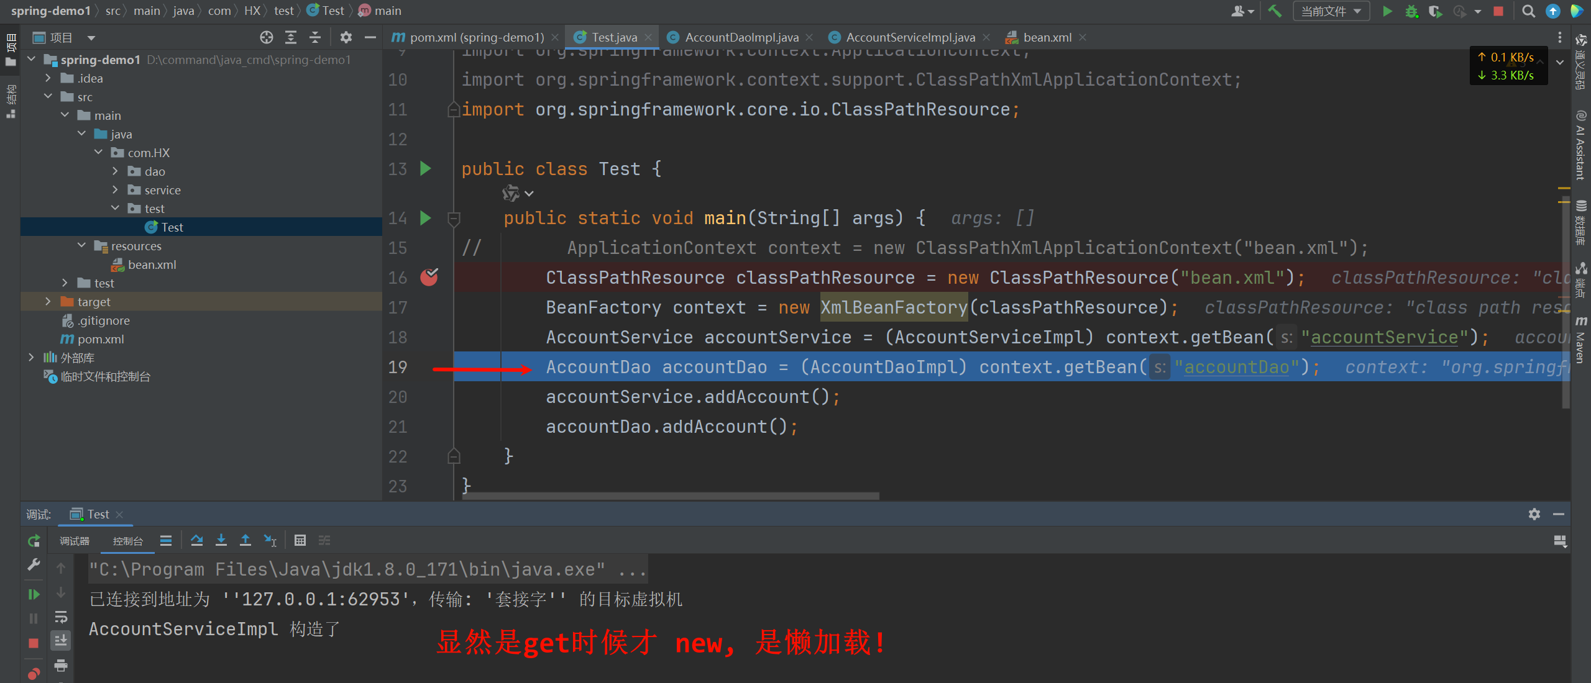Image resolution: width=1591 pixels, height=683 pixels.
Task: Expand the target folder in the project tree
Action: coord(48,302)
